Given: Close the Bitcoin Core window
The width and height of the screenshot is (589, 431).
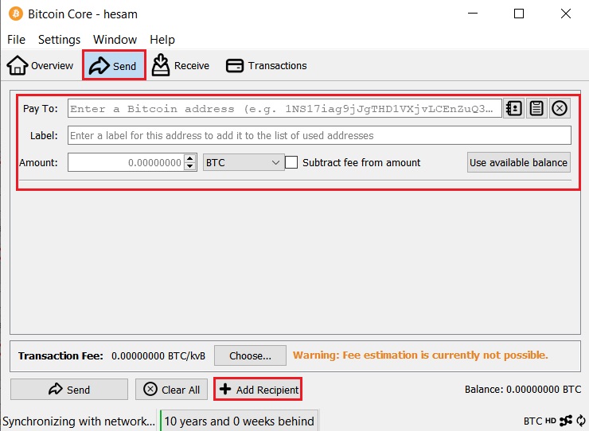Looking at the screenshot, I should tap(566, 14).
